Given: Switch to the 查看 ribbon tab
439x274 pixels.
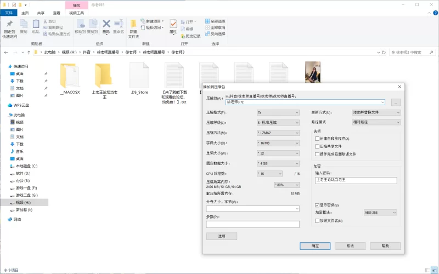Looking at the screenshot, I should click(57, 13).
